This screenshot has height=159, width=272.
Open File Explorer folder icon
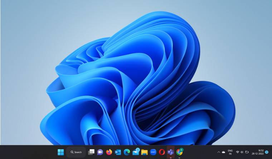[x=144, y=152]
